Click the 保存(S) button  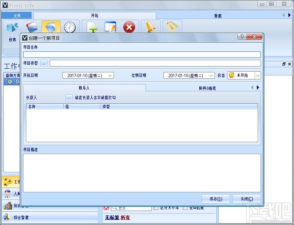[x=216, y=199]
